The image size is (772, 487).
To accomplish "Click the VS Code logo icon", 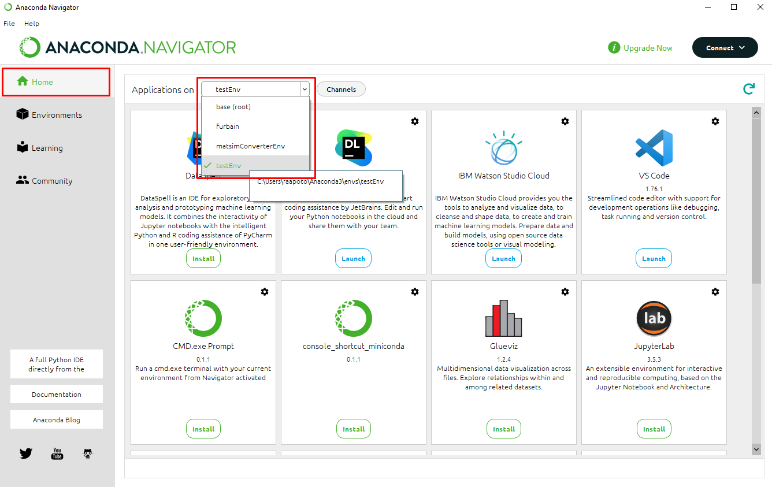I will click(654, 148).
